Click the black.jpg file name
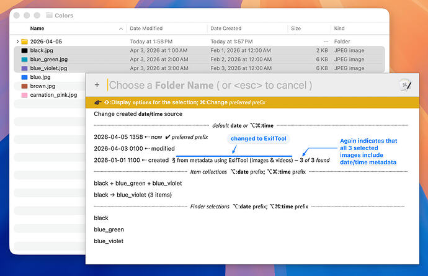This screenshot has width=428, height=276. pyautogui.click(x=42, y=50)
